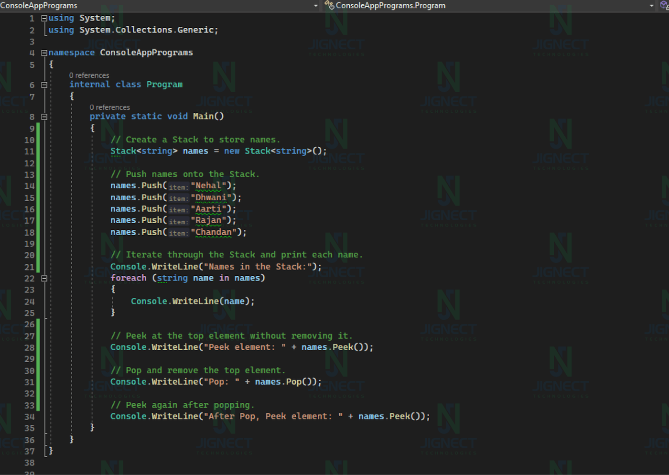Image resolution: width=669 pixels, height=475 pixels.
Task: Collapse the foreach loop block
Action: (x=44, y=278)
